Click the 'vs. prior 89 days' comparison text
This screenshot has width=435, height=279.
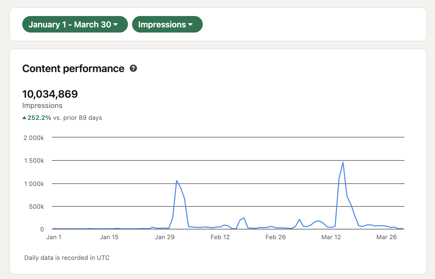point(77,118)
